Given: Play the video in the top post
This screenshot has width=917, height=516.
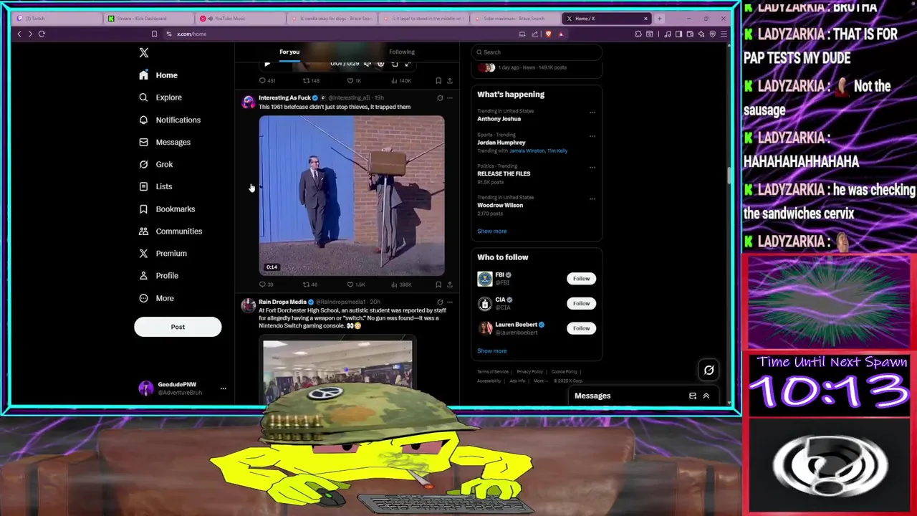Looking at the screenshot, I should pyautogui.click(x=267, y=64).
